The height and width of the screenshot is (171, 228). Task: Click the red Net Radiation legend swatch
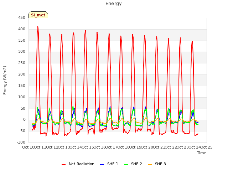click(x=63, y=165)
